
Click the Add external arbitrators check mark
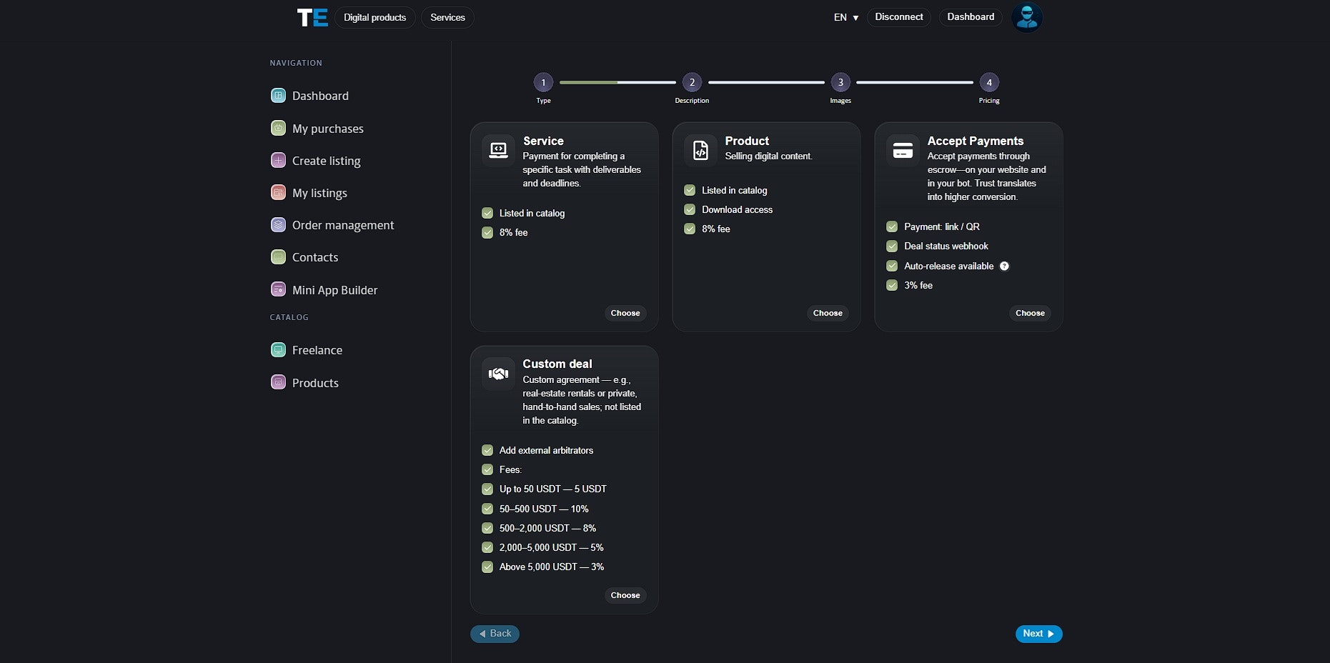click(x=487, y=450)
